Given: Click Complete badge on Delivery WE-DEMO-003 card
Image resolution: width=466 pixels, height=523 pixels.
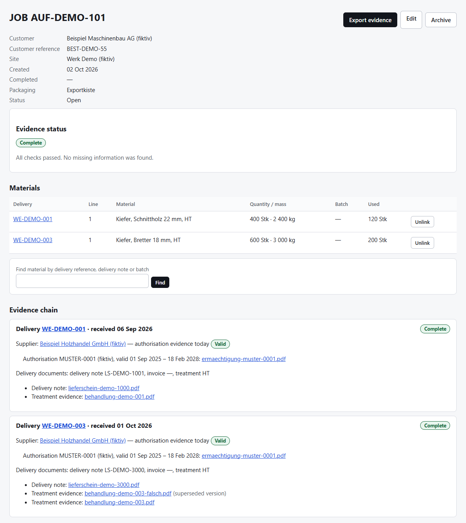Looking at the screenshot, I should [435, 426].
